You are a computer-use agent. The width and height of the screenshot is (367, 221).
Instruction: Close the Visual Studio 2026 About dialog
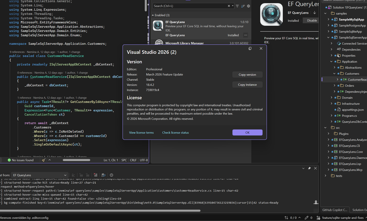point(261,49)
